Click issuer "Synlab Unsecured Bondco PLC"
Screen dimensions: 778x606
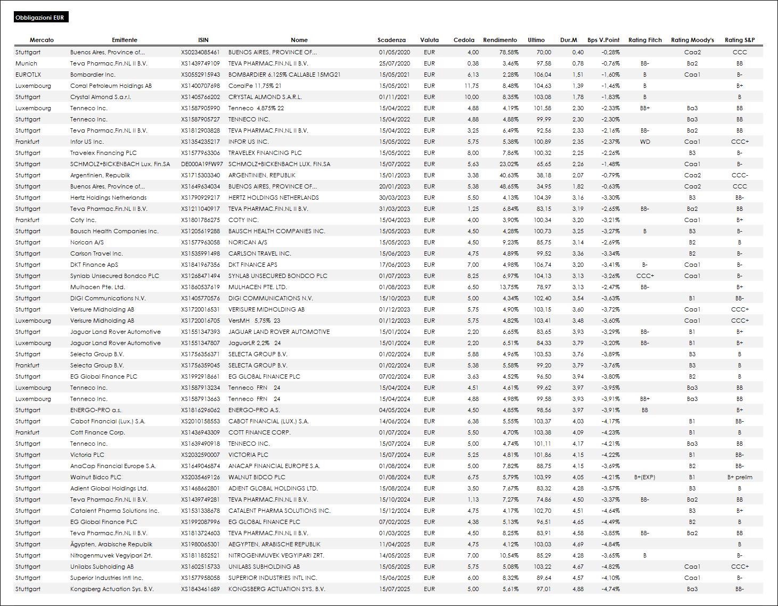[x=114, y=276]
